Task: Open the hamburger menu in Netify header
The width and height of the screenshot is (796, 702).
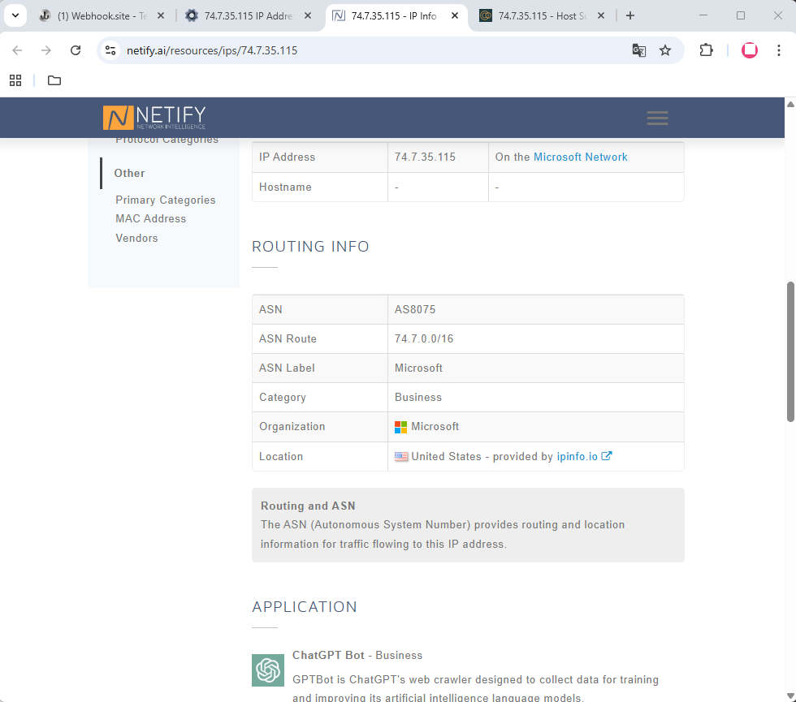Action: (657, 118)
